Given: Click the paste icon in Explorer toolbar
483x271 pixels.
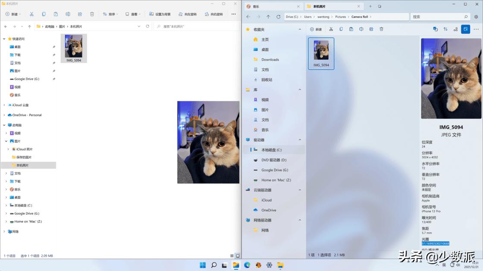Looking at the screenshot, I should tap(56, 14).
